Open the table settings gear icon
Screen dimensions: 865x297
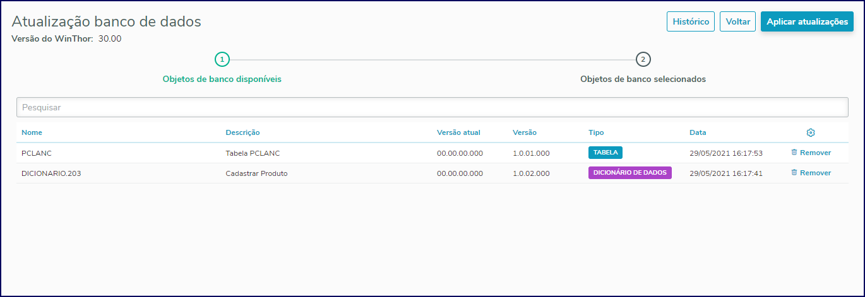(x=811, y=132)
